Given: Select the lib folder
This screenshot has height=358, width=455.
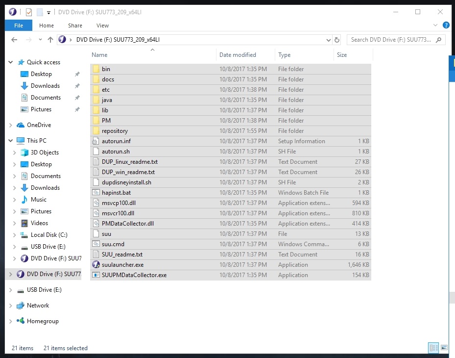Looking at the screenshot, I should pyautogui.click(x=231, y=110).
